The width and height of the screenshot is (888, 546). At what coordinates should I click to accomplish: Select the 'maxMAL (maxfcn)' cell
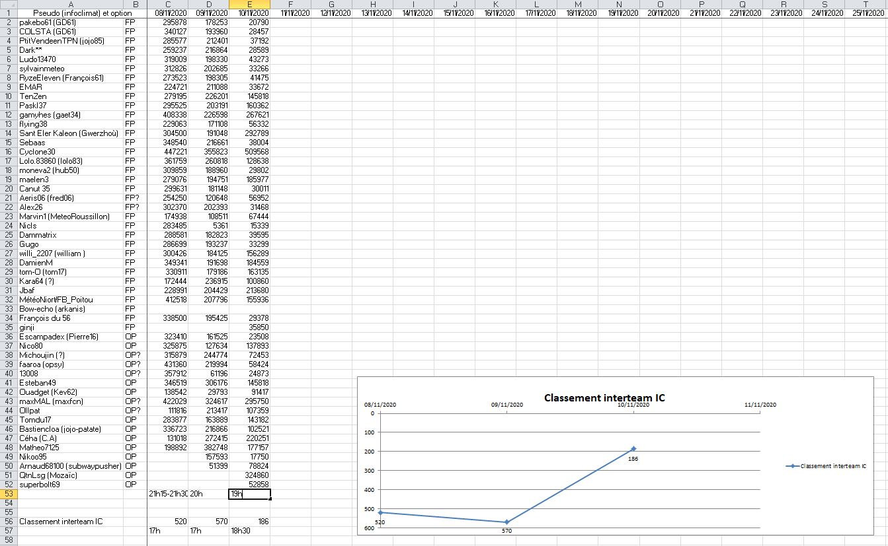[69, 401]
